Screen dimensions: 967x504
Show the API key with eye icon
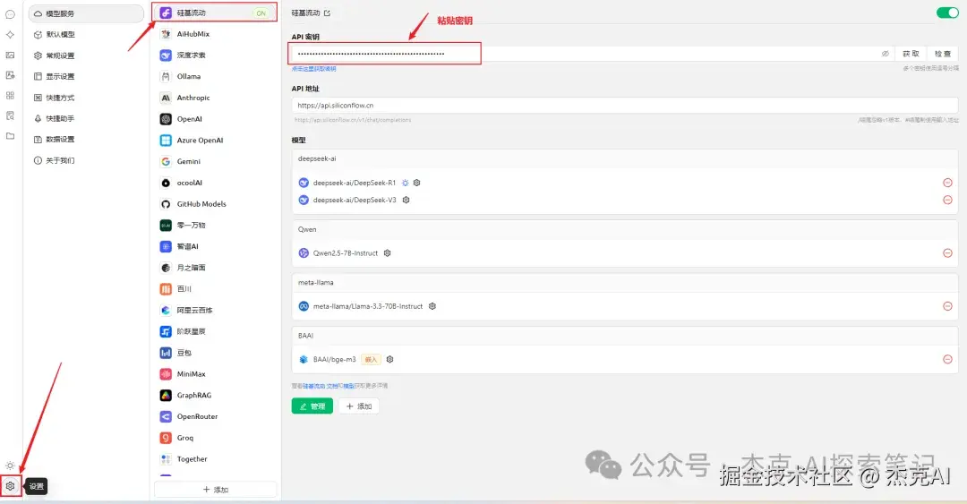[885, 54]
